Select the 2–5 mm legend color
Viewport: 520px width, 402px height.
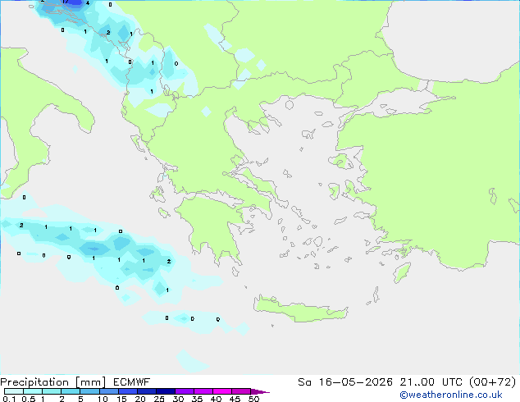click(71, 391)
